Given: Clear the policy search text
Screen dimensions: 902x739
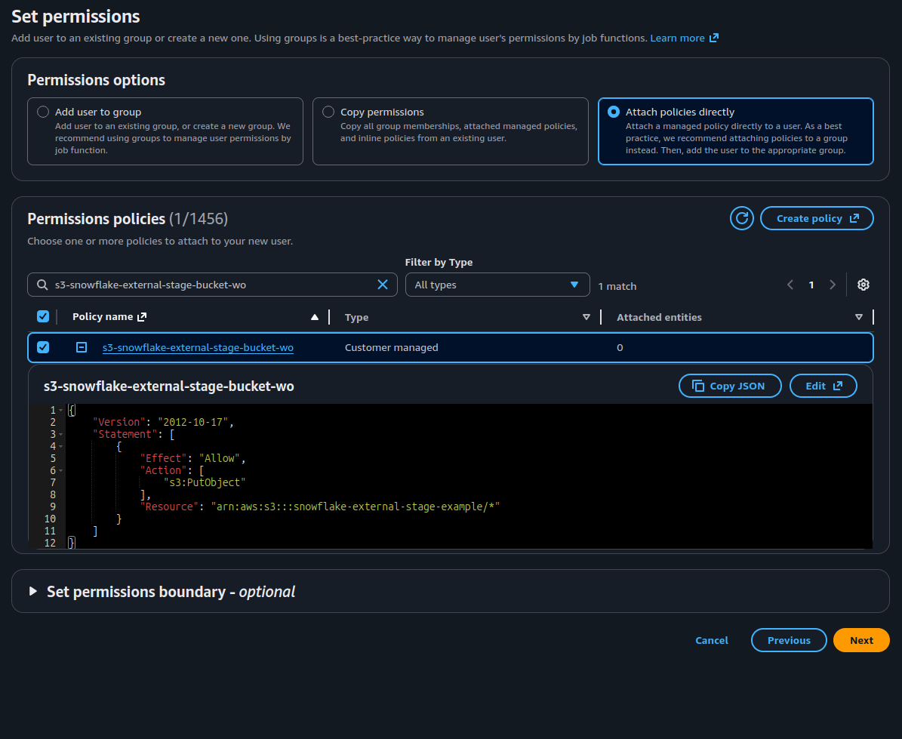Looking at the screenshot, I should click(x=383, y=285).
